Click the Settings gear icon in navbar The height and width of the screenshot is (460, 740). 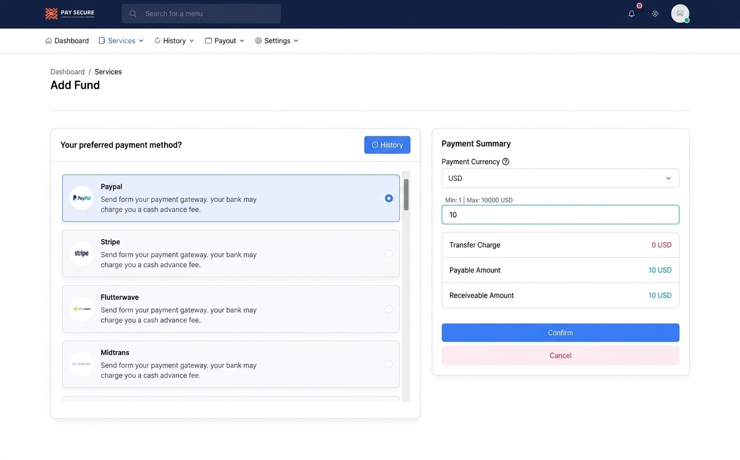pyautogui.click(x=258, y=41)
